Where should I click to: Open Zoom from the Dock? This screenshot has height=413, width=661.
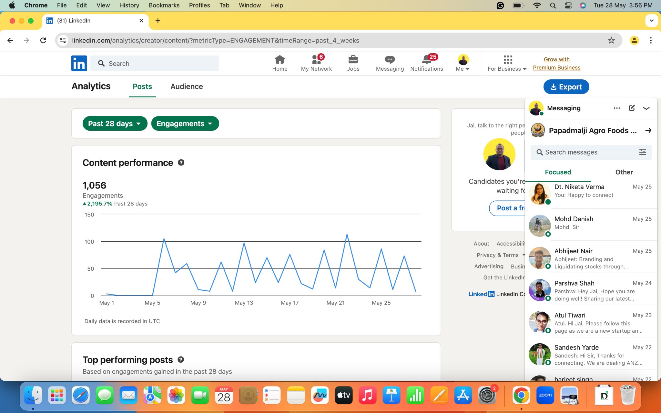tap(545, 395)
